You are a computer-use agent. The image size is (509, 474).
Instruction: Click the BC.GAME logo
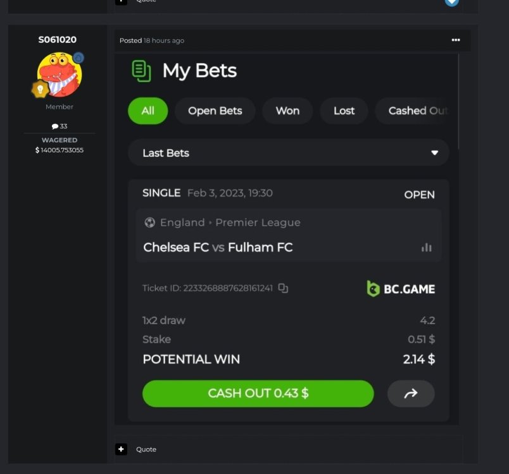pos(401,289)
